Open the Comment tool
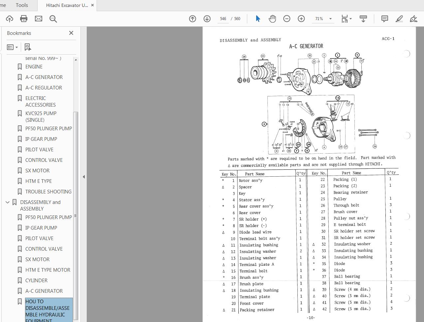 384,19
